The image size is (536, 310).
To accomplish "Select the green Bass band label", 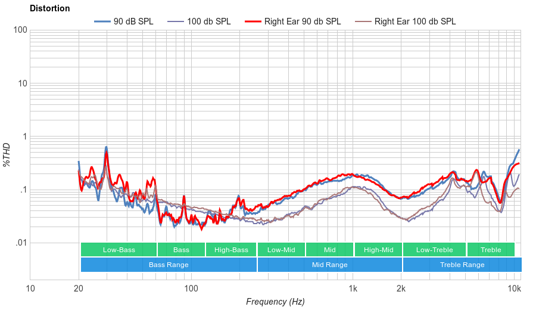I will tap(181, 250).
